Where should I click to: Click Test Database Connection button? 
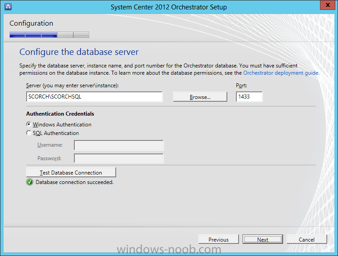(x=71, y=172)
